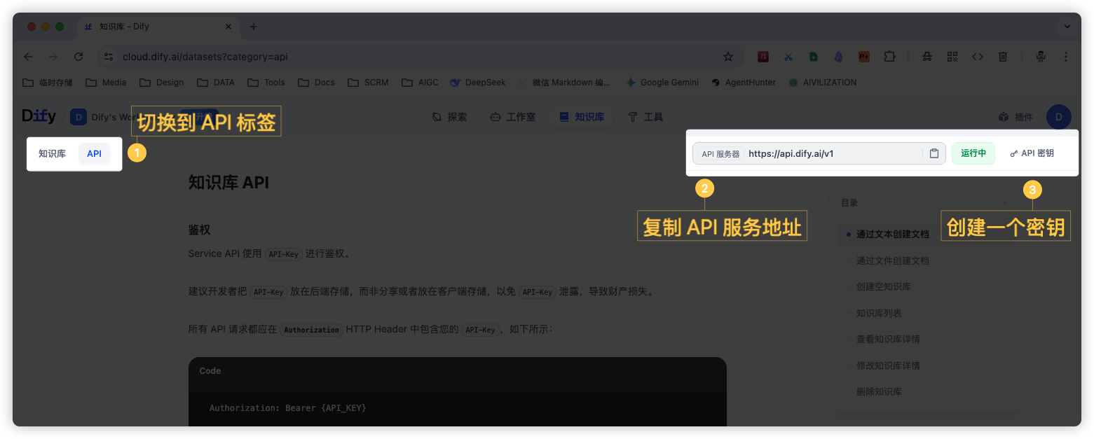Open the Chrome three-dot menu
Screen dimensions: 1094x439
point(1066,57)
